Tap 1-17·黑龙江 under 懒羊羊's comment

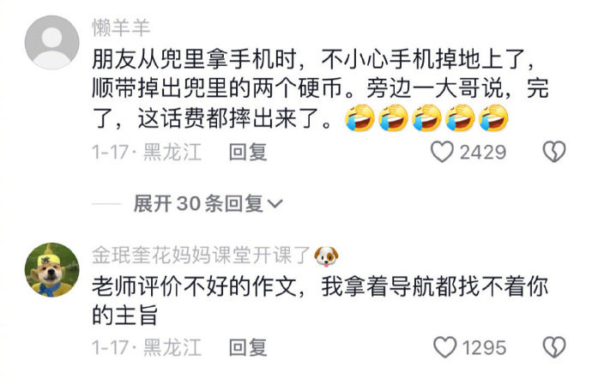(147, 152)
